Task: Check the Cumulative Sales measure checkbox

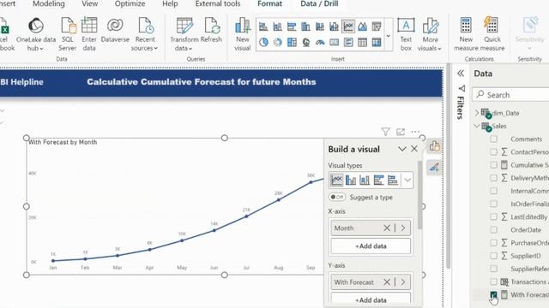Action: pyautogui.click(x=493, y=165)
